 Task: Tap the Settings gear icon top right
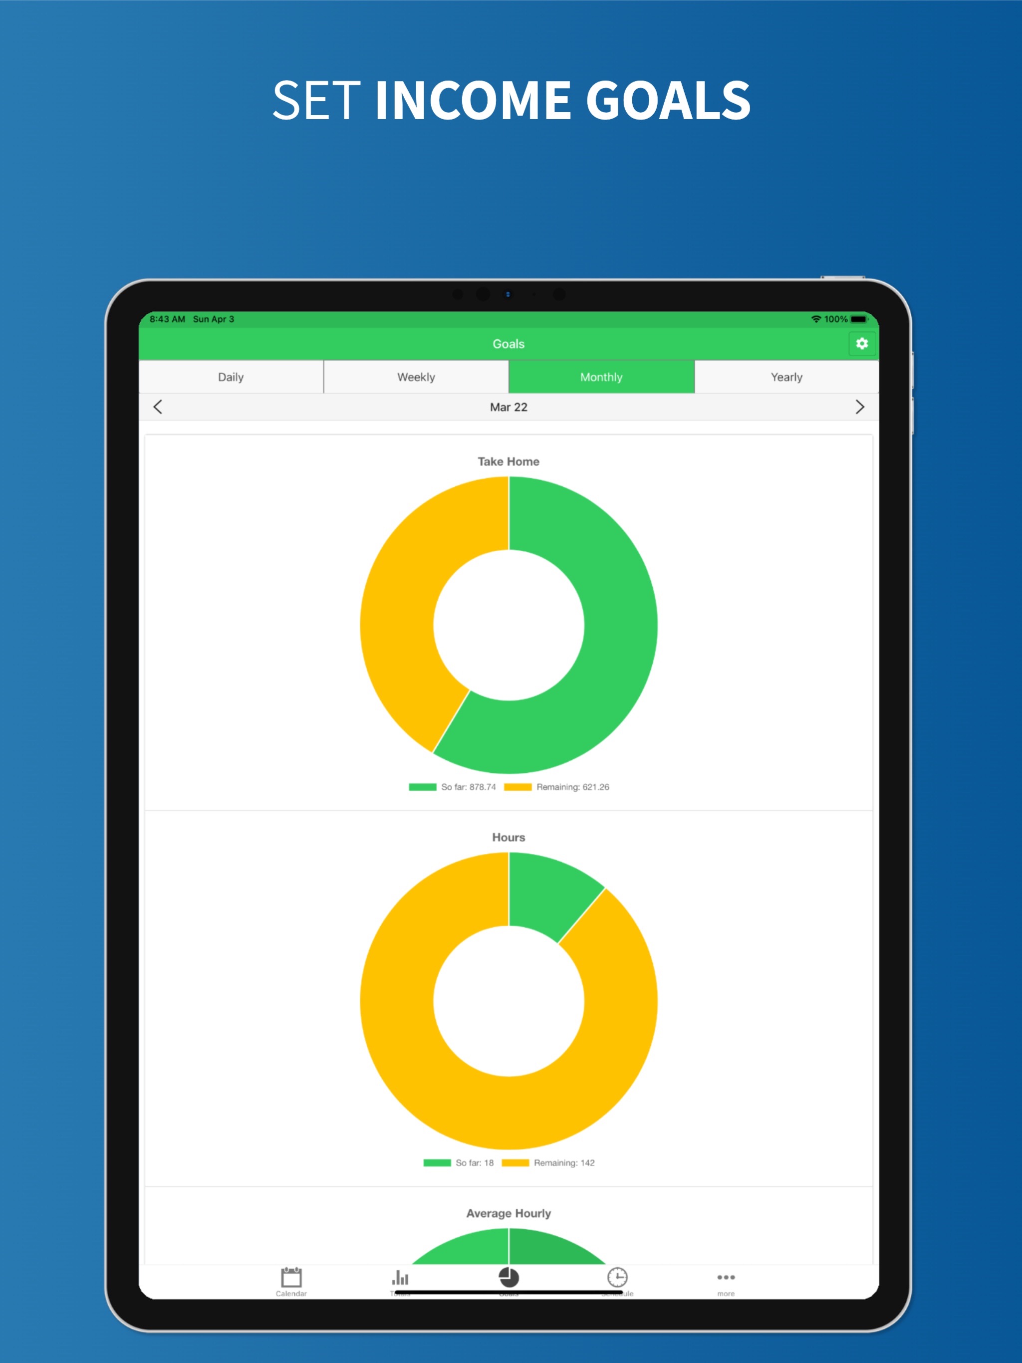pyautogui.click(x=863, y=343)
